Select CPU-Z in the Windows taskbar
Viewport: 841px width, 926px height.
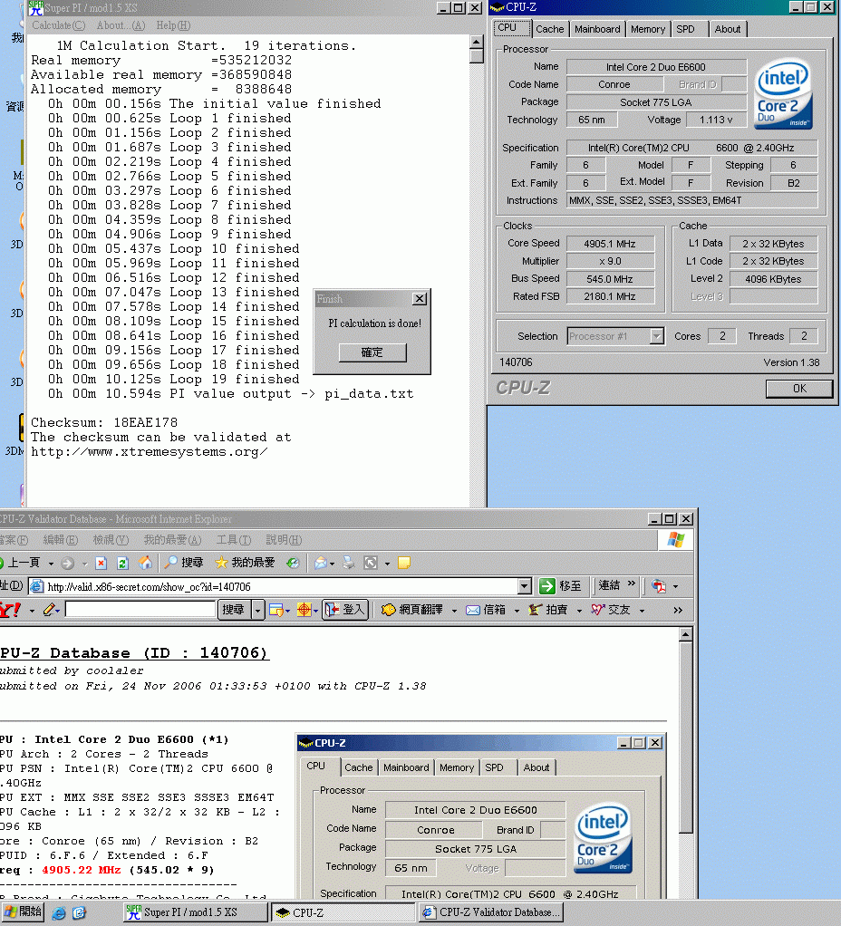click(x=343, y=912)
